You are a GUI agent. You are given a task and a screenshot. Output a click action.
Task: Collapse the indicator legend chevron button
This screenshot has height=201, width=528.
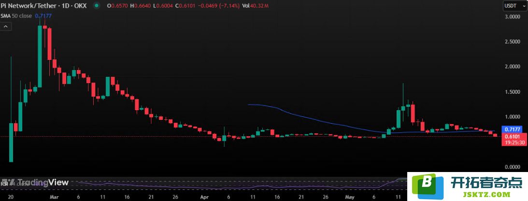point(6,26)
